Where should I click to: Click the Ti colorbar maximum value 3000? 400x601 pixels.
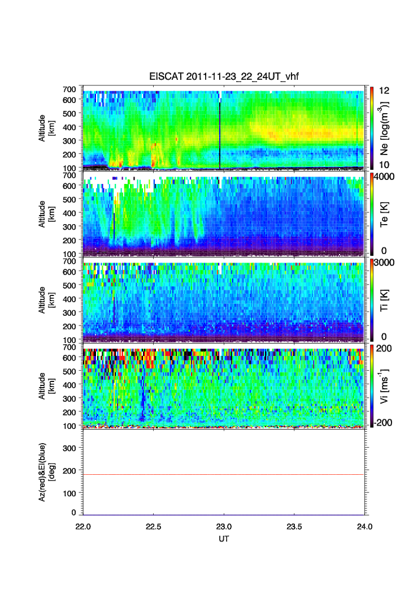pyautogui.click(x=384, y=262)
